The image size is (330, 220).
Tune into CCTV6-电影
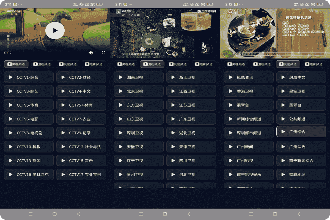[x=29, y=119]
